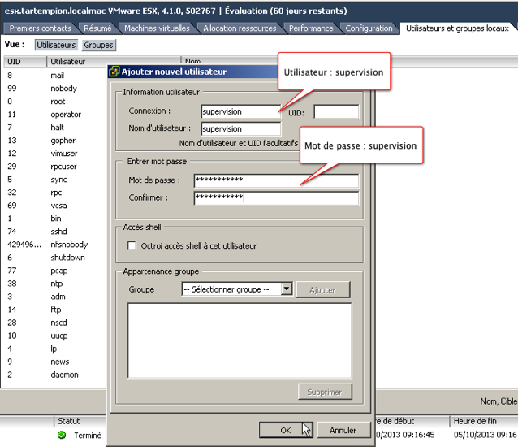Click into the UID input field
The image size is (518, 447).
[335, 111]
